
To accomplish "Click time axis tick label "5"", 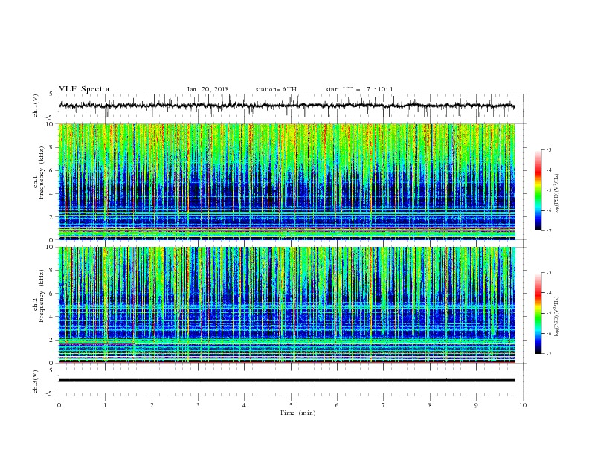I will [x=291, y=405].
